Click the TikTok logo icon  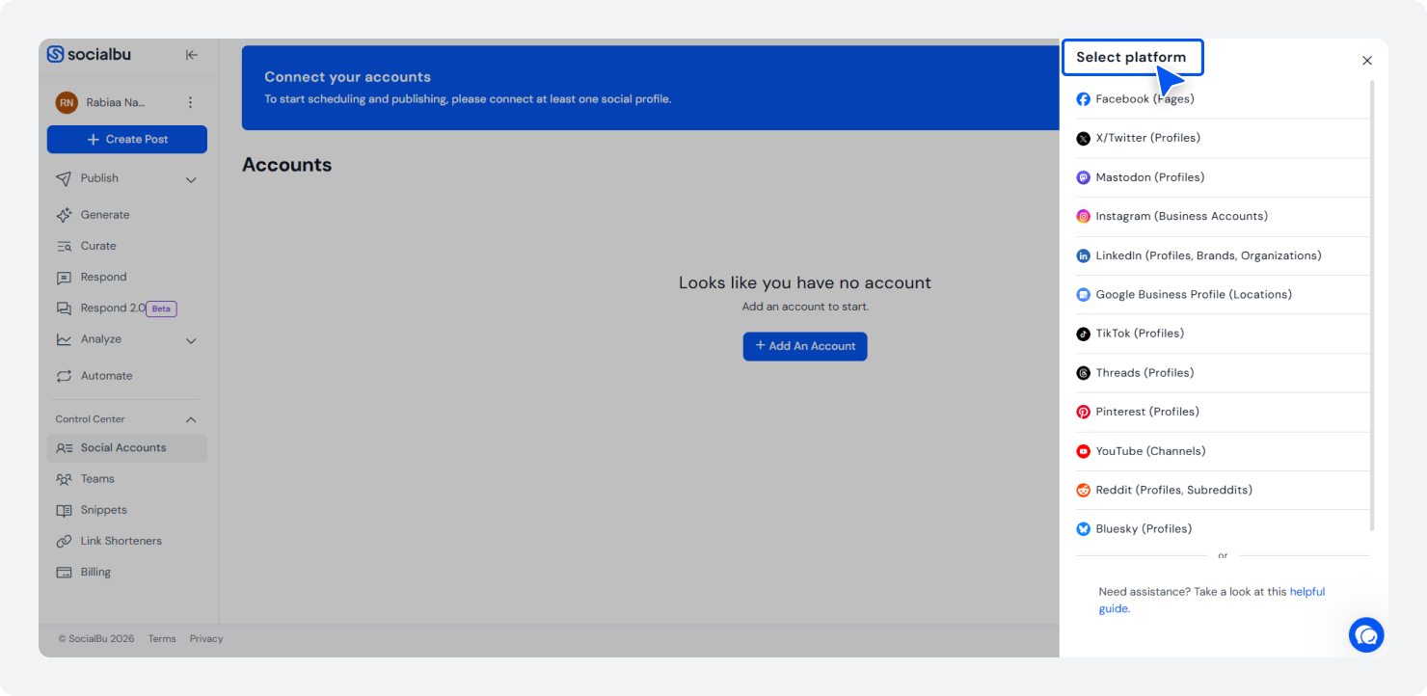[1084, 334]
